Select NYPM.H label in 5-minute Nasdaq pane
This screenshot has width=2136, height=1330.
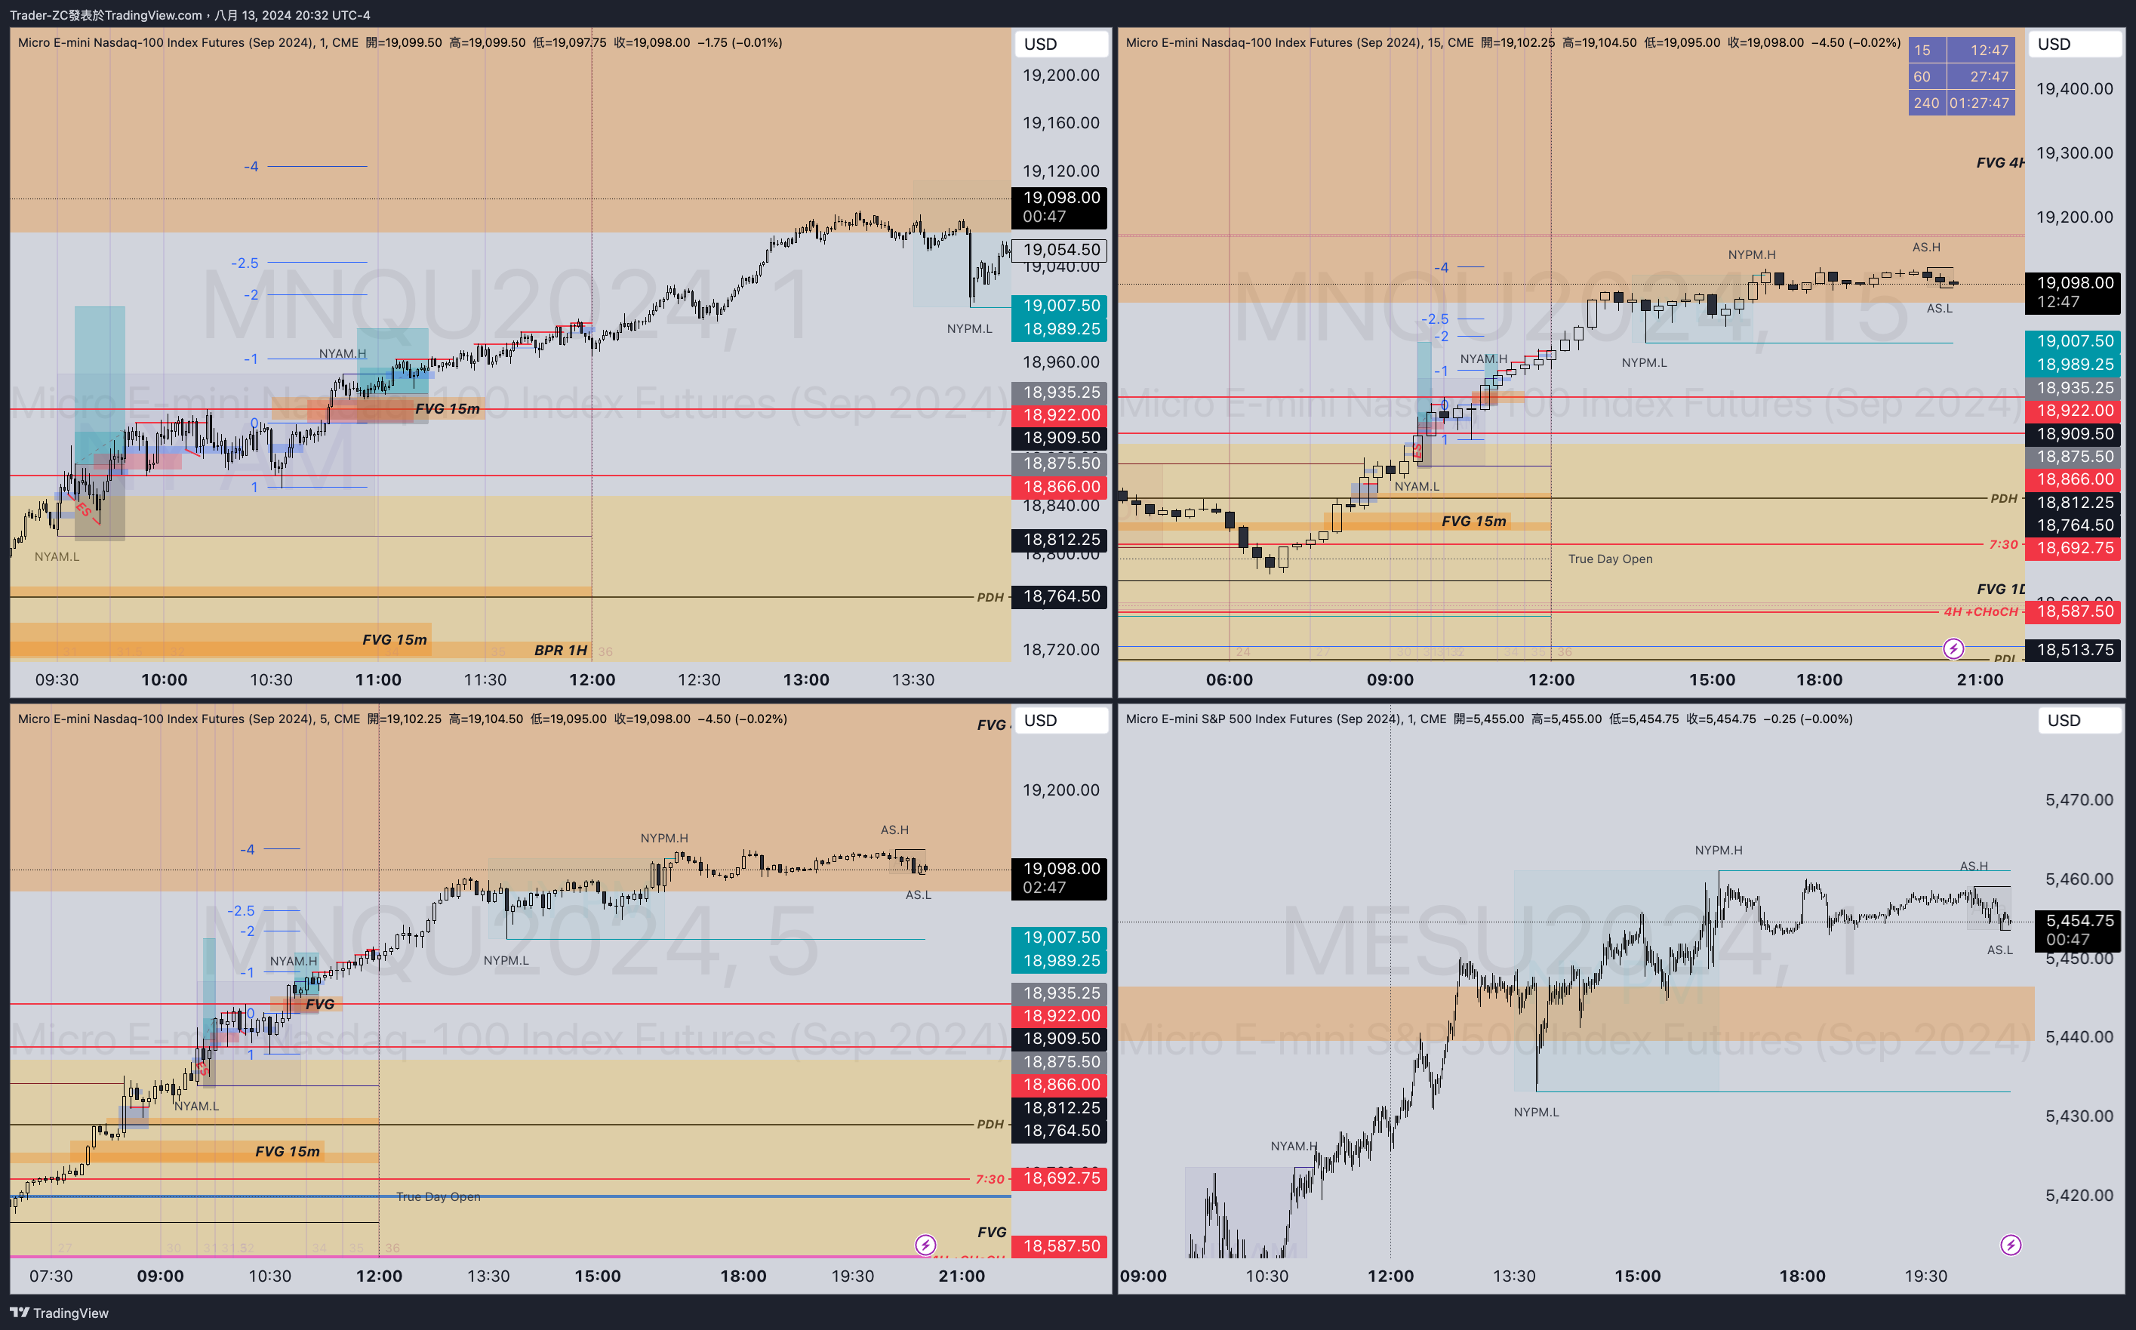point(664,837)
